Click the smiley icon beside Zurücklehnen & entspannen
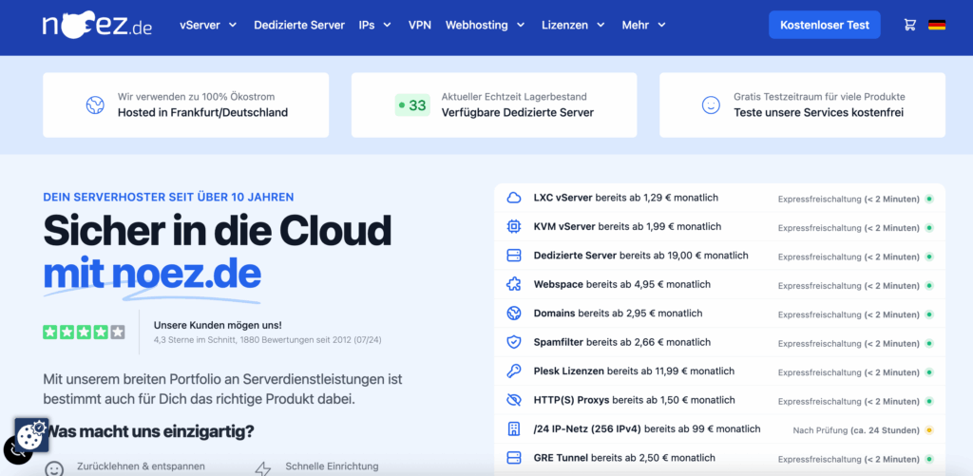 pyautogui.click(x=54, y=468)
